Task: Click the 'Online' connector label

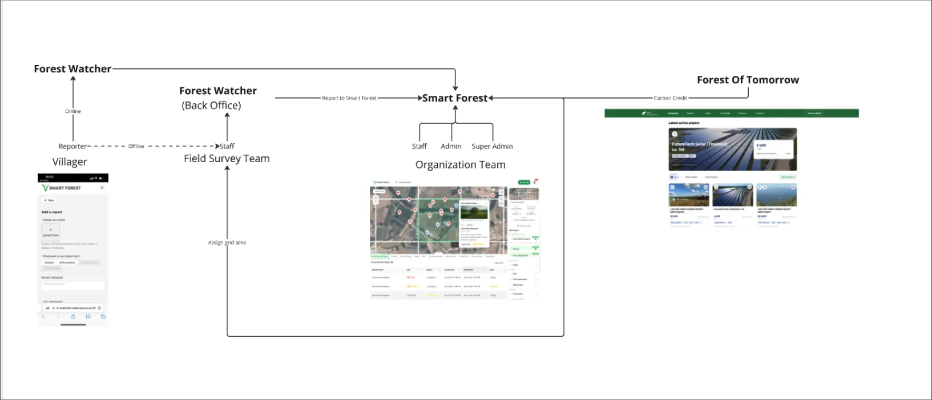Action: point(73,111)
